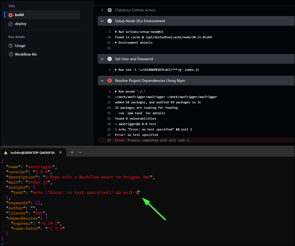Click the skipped status icon beside deploy

(x=11, y=24)
